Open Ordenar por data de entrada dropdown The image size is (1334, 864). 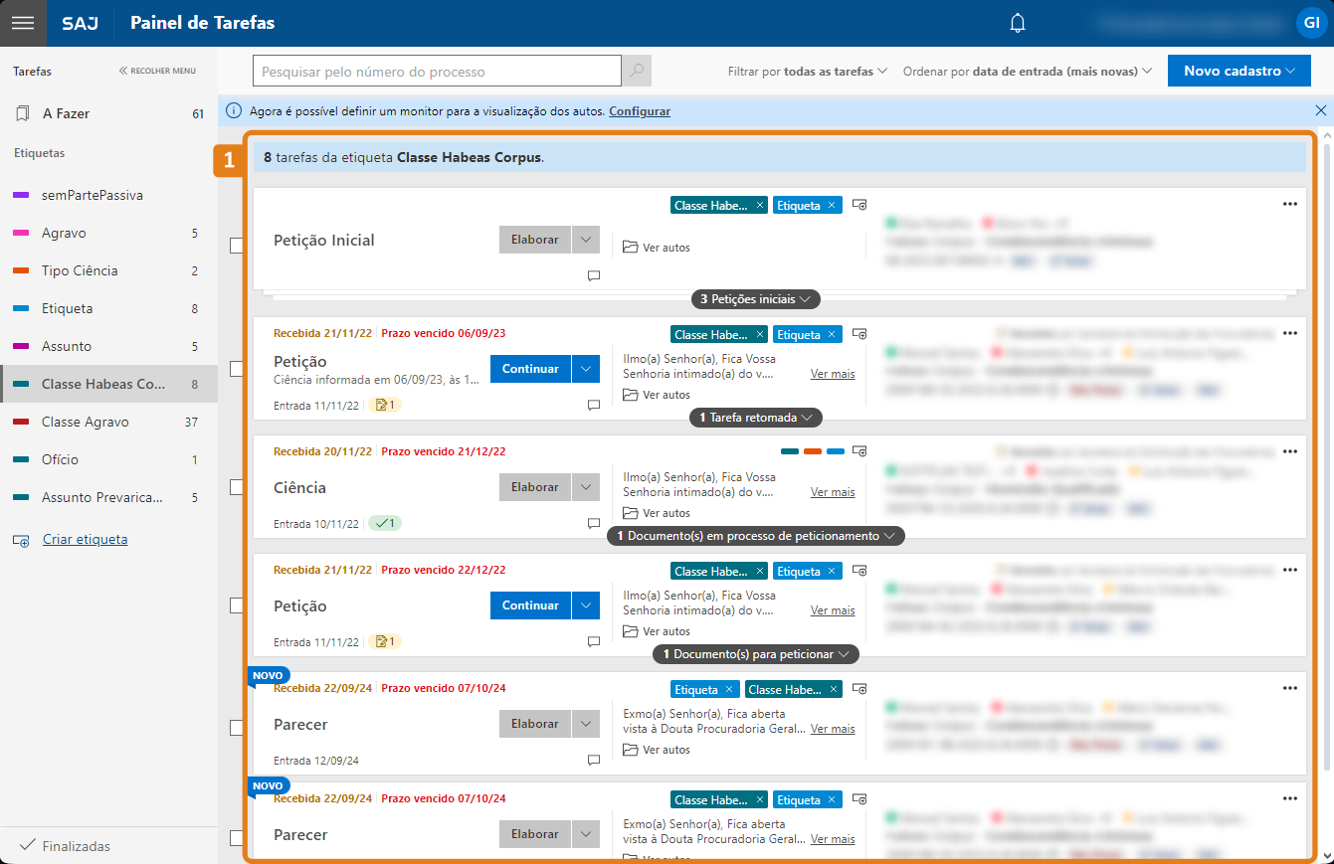(x=1027, y=72)
